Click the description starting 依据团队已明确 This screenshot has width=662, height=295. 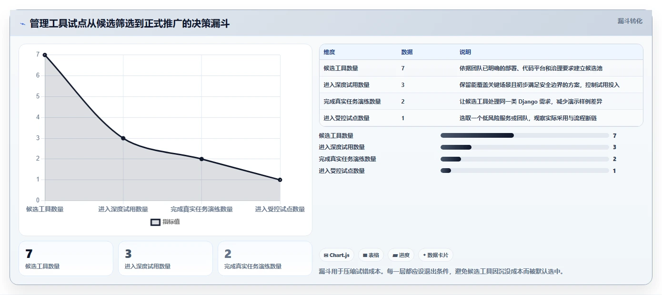click(531, 68)
